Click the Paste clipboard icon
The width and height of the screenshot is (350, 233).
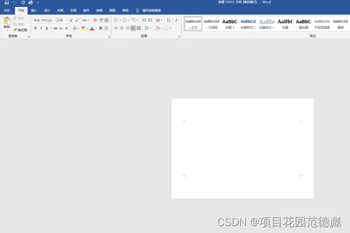tap(7, 21)
